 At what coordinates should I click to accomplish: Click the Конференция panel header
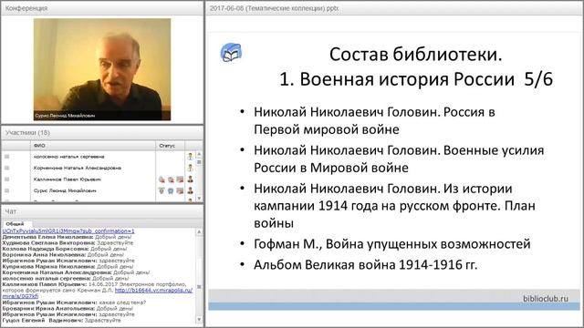click(102, 8)
